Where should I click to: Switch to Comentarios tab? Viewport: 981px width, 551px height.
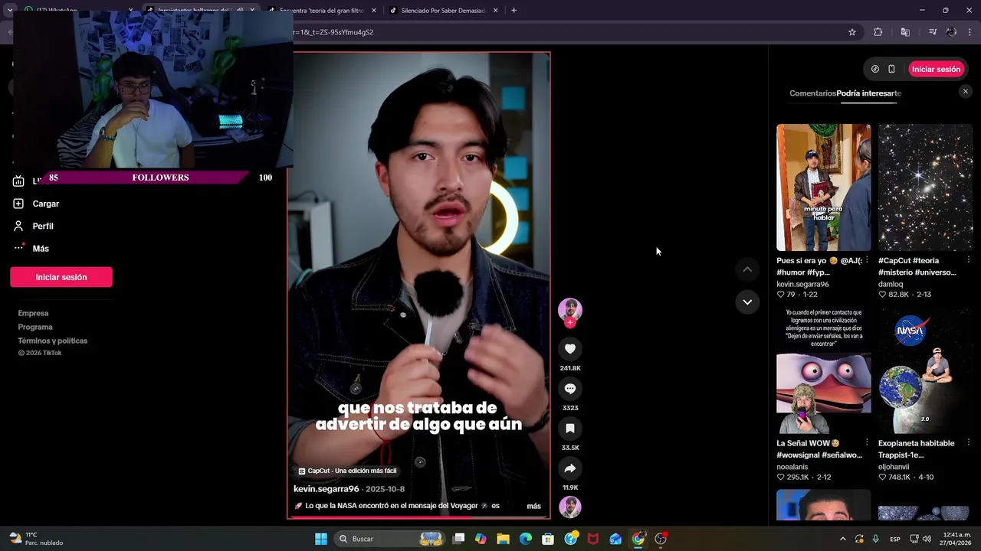click(x=812, y=93)
